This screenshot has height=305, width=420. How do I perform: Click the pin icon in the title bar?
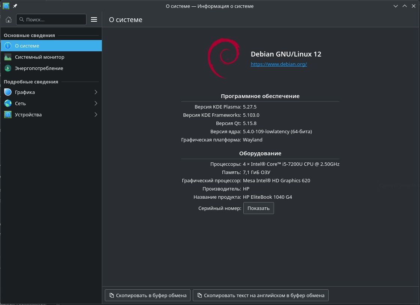click(x=15, y=6)
